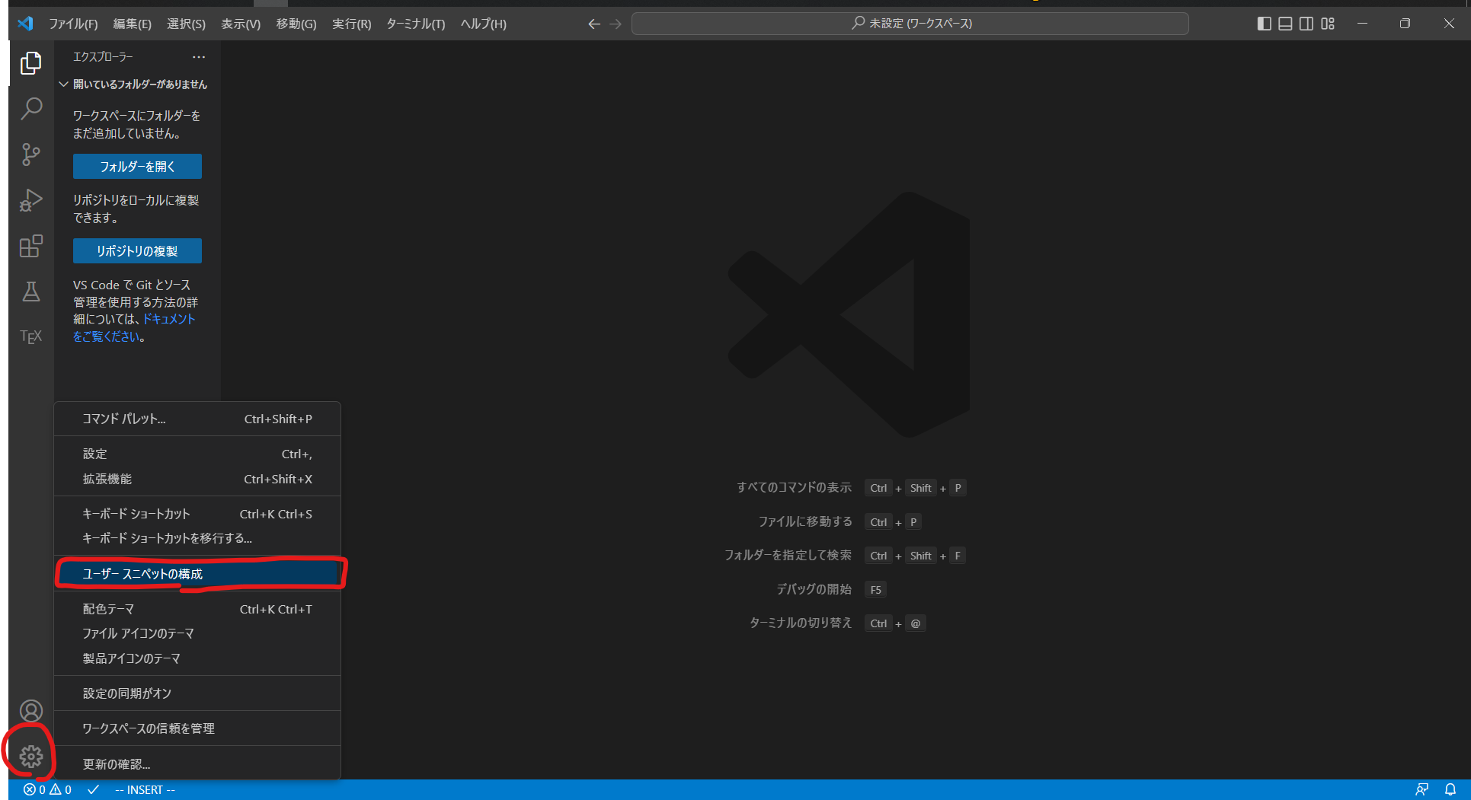
Task: Select ファイル アイコンのテーマ entry
Action: (x=197, y=634)
